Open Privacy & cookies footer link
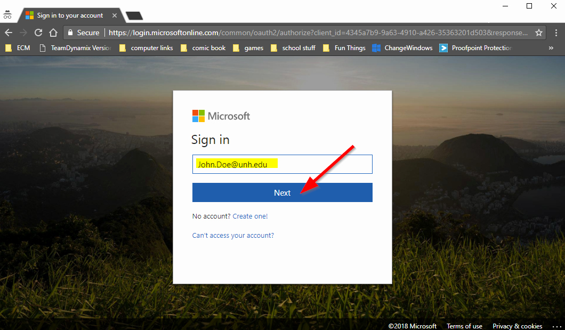 click(517, 326)
